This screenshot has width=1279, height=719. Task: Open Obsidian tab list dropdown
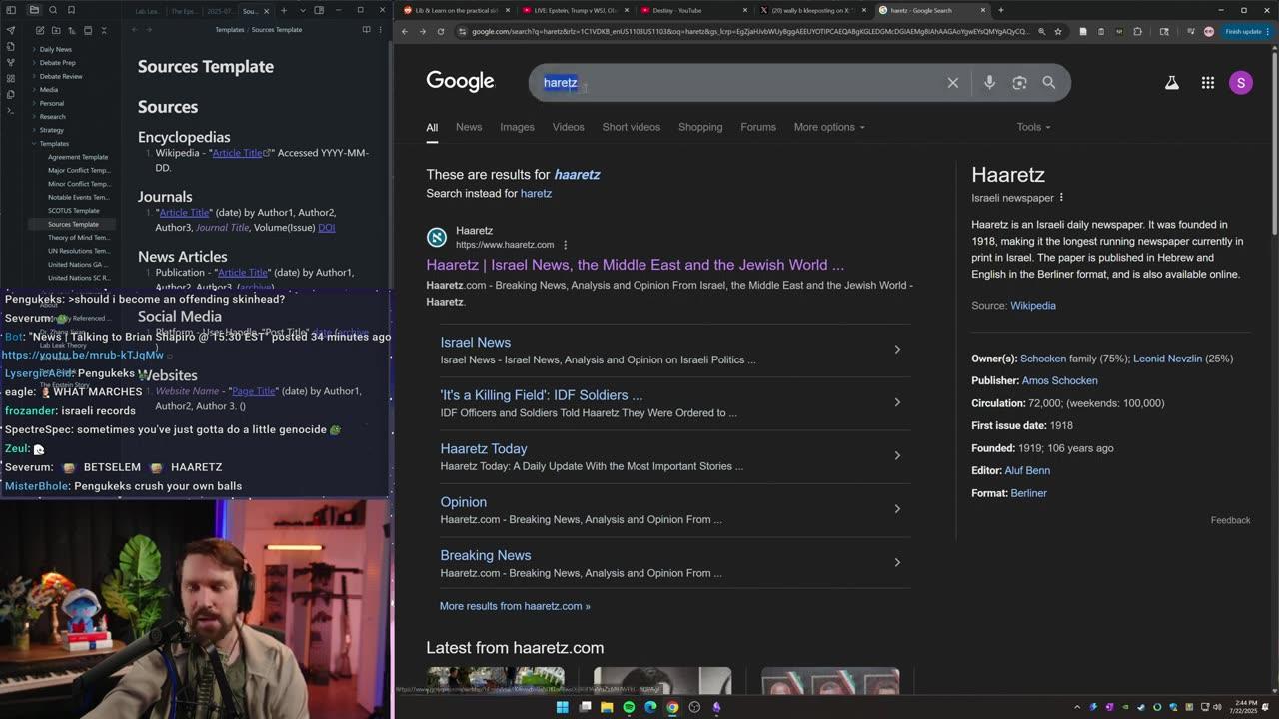click(x=301, y=10)
